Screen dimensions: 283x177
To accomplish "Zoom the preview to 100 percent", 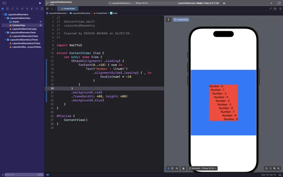I will coord(271,168).
